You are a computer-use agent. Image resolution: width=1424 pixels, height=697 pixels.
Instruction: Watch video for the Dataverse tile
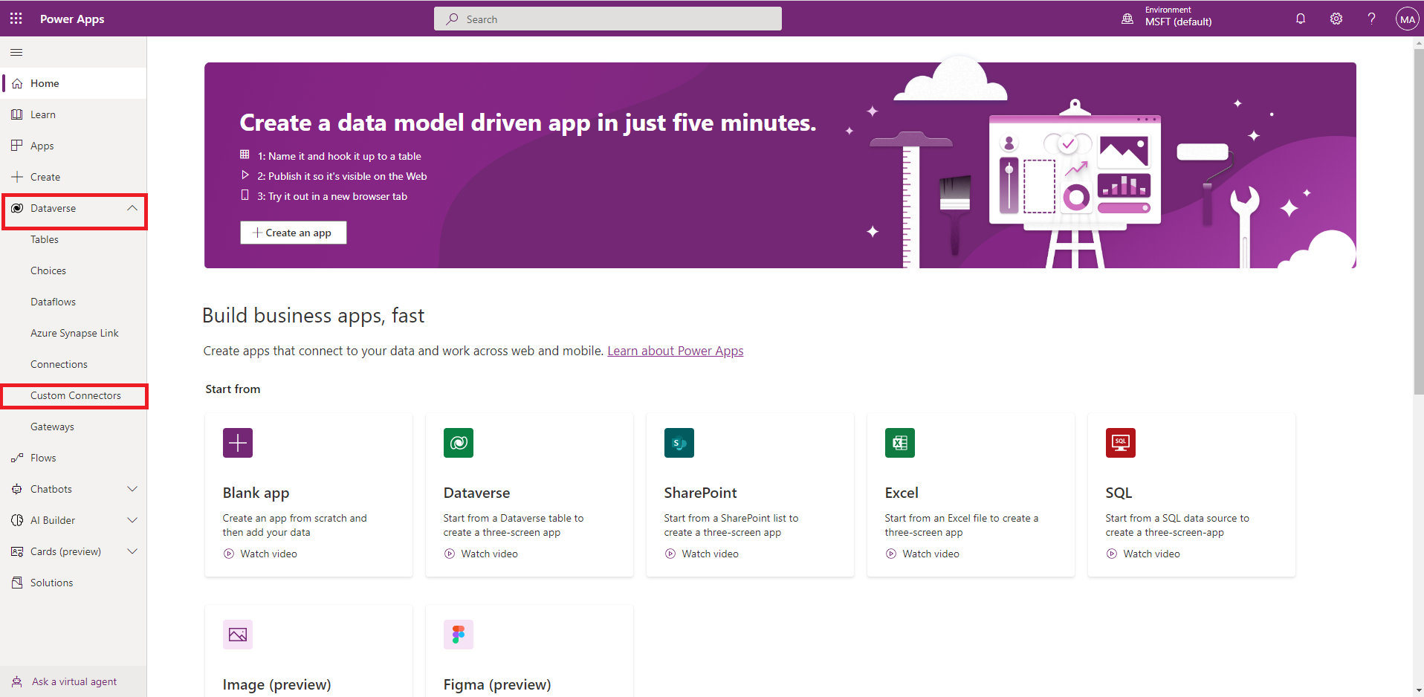(x=489, y=554)
